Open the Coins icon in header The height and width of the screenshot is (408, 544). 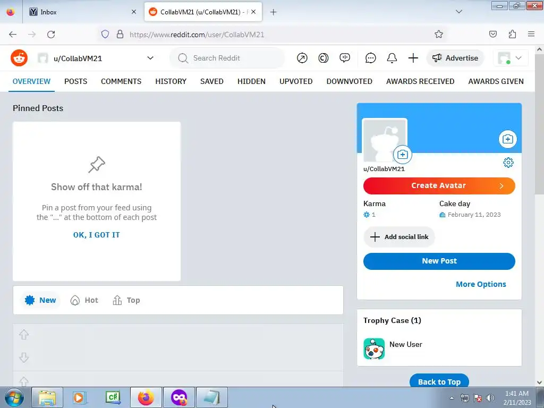pos(324,58)
